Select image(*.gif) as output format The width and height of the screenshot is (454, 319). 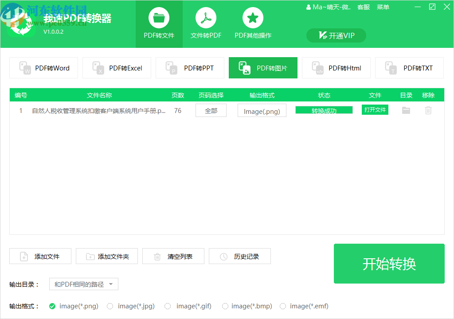pos(168,306)
